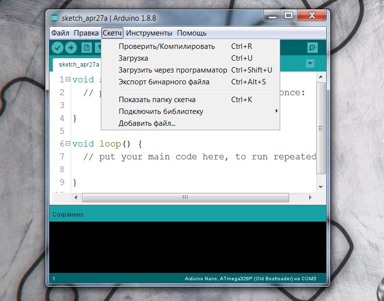Viewport: 384px width, 301px height.
Task: Open the Файл menu
Action: coord(60,33)
